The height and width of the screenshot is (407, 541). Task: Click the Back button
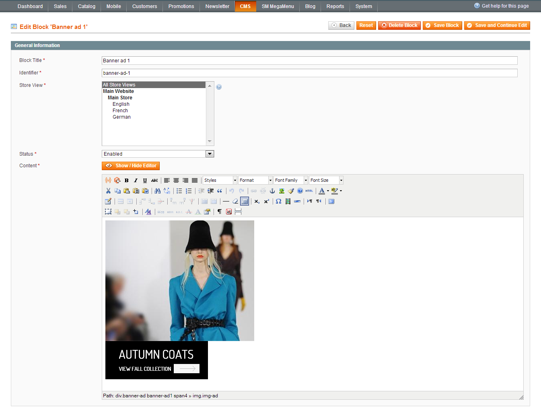click(341, 25)
